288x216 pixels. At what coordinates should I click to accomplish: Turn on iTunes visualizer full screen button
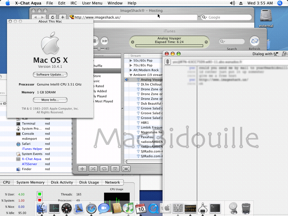point(126,169)
